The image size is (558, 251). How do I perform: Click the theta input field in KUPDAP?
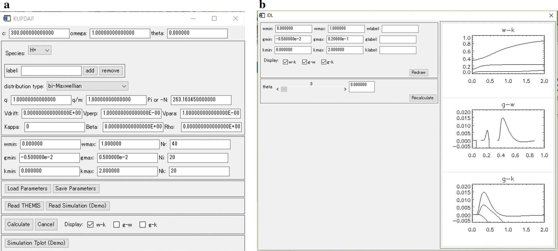pyautogui.click(x=197, y=33)
